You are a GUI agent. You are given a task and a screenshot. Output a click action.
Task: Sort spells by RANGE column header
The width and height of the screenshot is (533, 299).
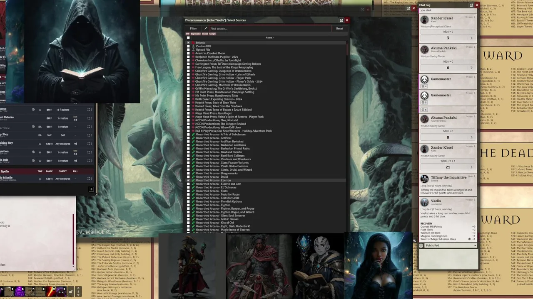pos(49,171)
